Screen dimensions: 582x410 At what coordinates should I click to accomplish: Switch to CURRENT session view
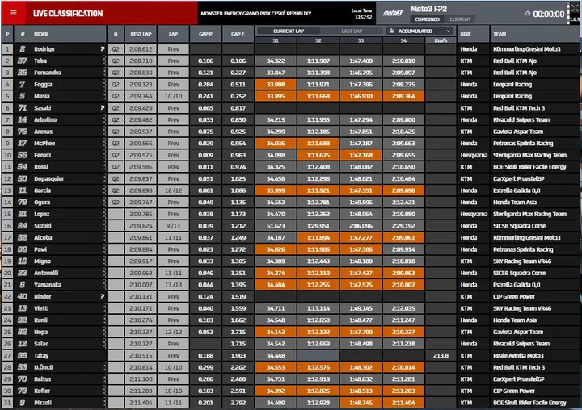460,19
